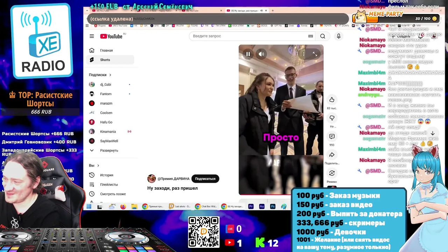
Task: Open the SayMaxWell subscription channel
Action: (x=110, y=141)
